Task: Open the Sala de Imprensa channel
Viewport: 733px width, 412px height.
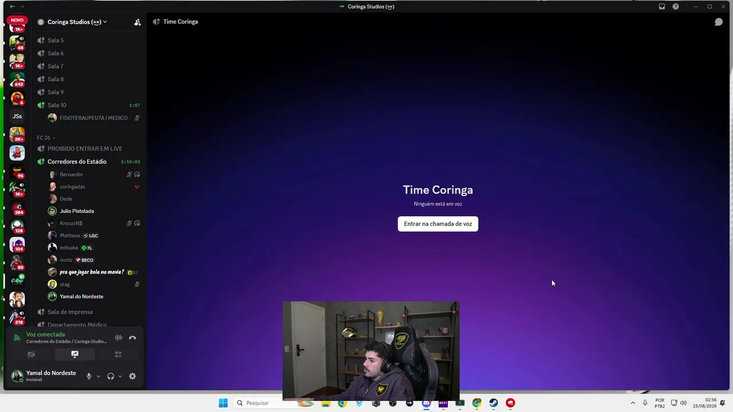Action: click(89, 312)
